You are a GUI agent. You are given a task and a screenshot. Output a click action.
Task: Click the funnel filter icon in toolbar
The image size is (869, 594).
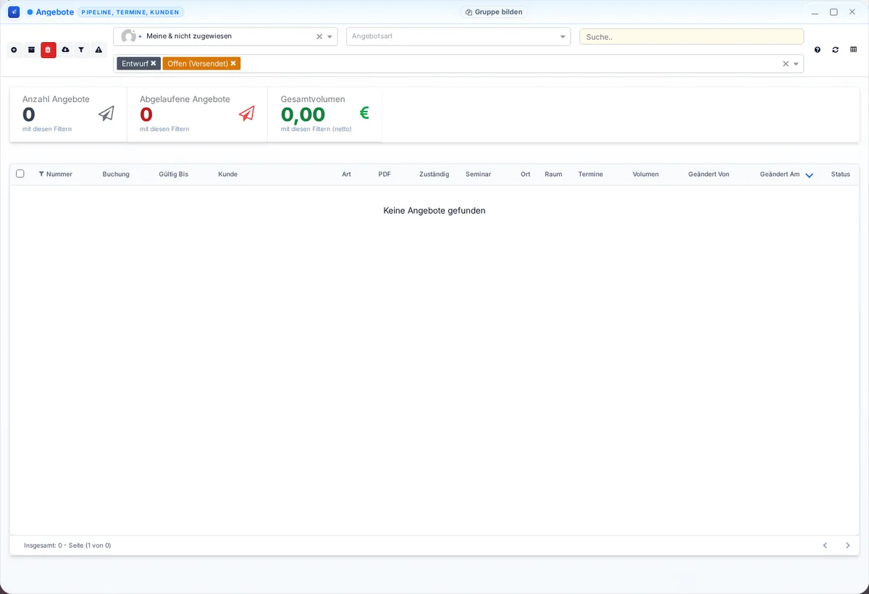point(82,50)
